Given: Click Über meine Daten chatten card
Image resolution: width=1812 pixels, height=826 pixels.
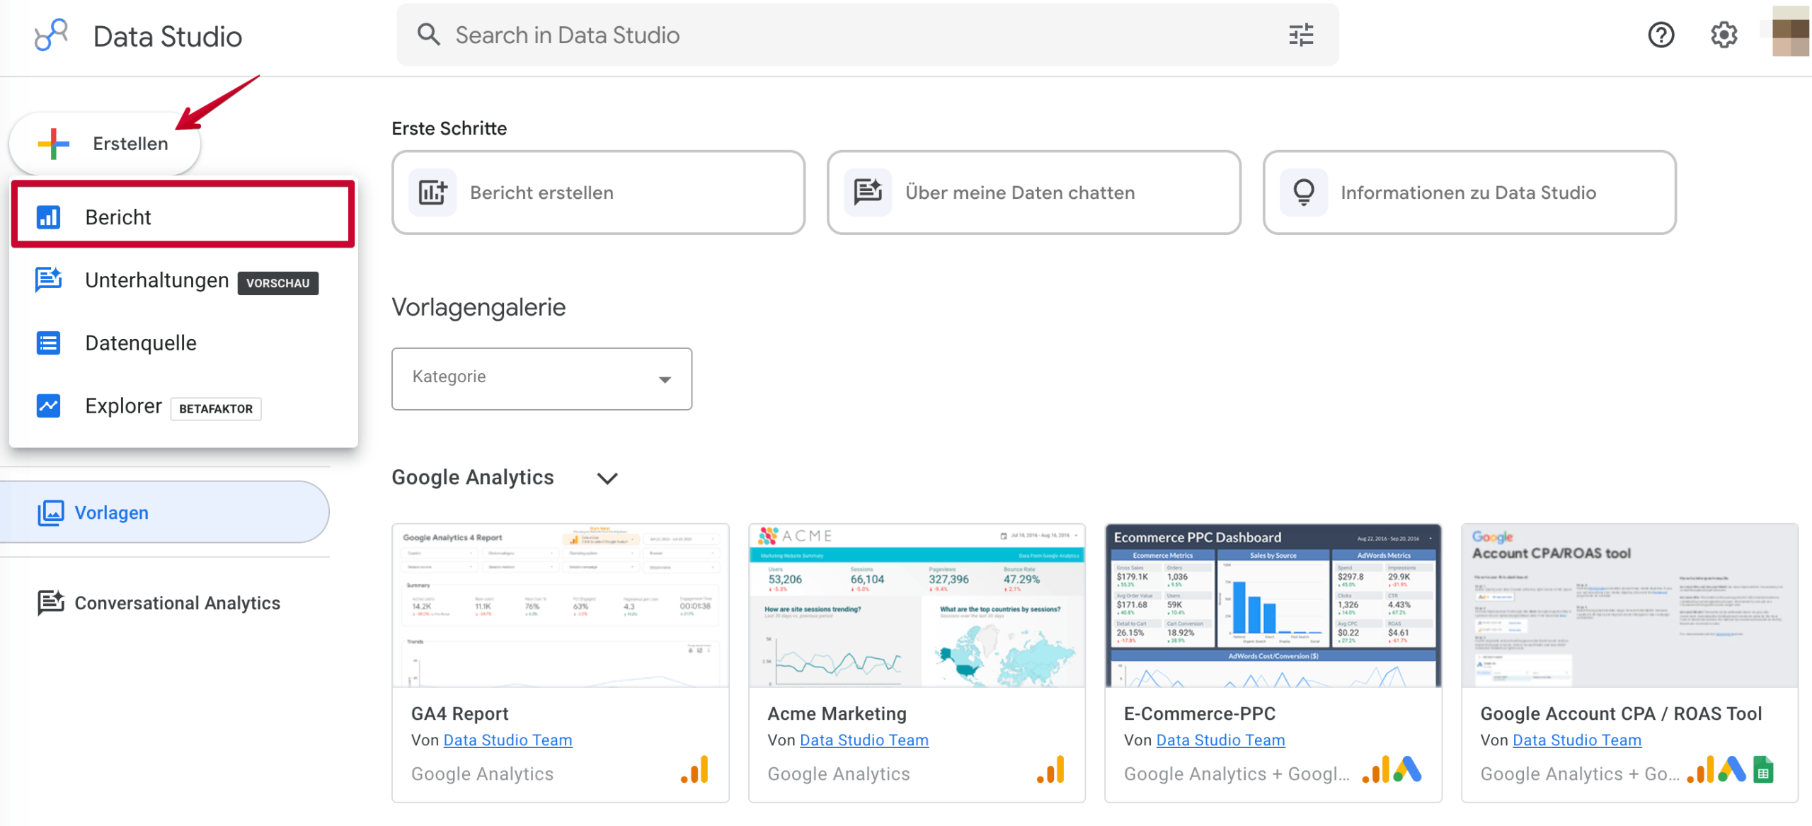Looking at the screenshot, I should pos(1033,193).
